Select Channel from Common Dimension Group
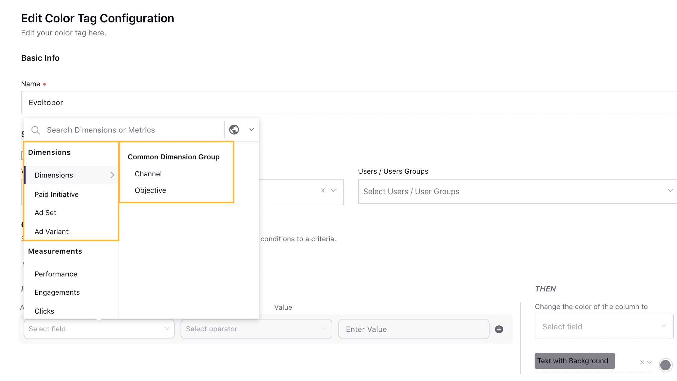Viewport: 677px width, 381px height. click(x=148, y=173)
